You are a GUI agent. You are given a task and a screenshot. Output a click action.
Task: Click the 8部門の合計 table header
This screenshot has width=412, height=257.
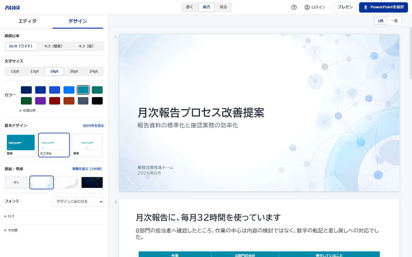tap(245, 254)
